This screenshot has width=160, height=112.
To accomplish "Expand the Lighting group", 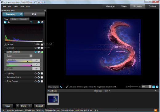I will point(5,73).
